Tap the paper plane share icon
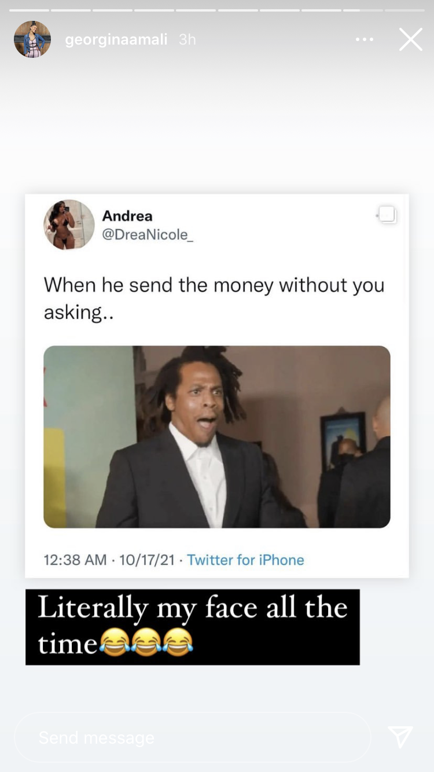 pyautogui.click(x=400, y=737)
